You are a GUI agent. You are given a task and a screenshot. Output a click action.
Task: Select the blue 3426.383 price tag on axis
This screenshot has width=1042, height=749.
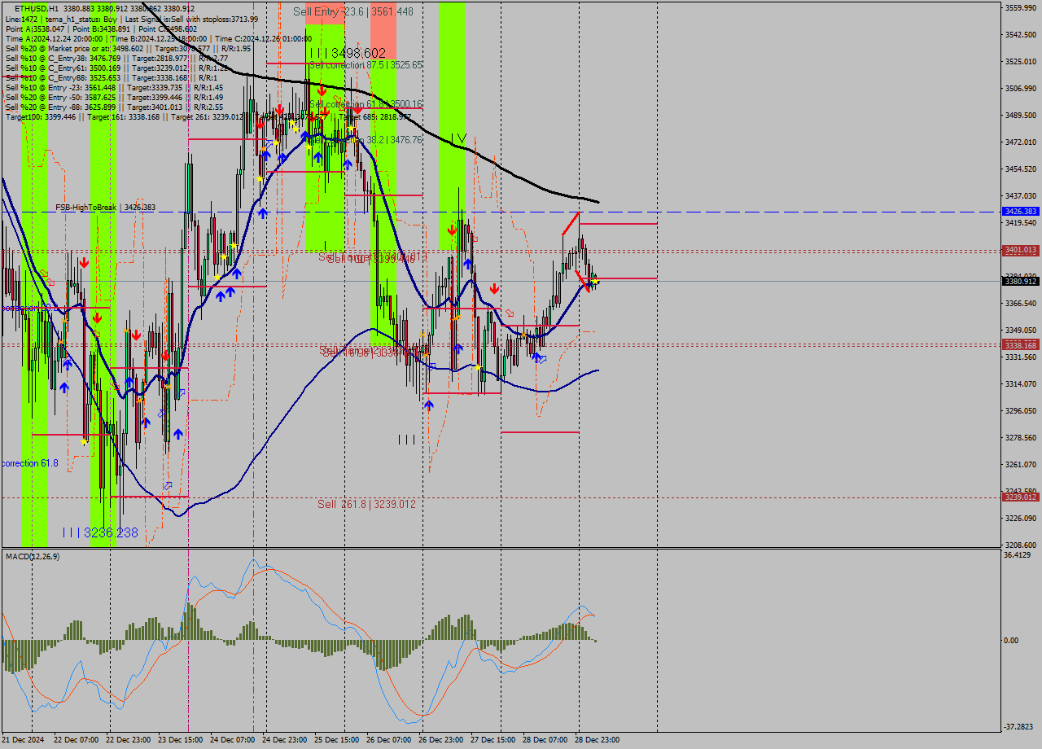tap(1021, 211)
